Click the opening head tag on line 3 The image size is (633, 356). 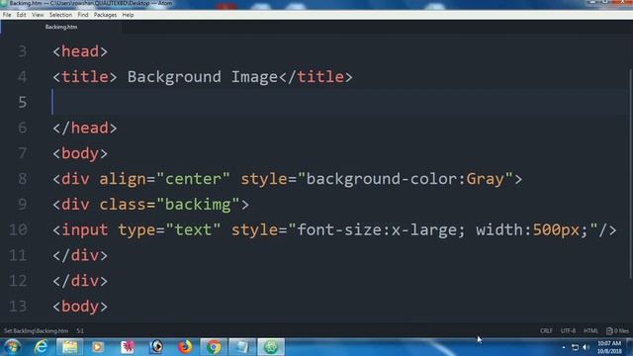[x=80, y=51]
